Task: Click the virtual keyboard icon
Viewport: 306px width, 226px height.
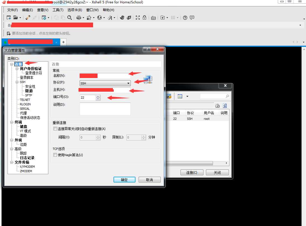Action: coord(153,18)
